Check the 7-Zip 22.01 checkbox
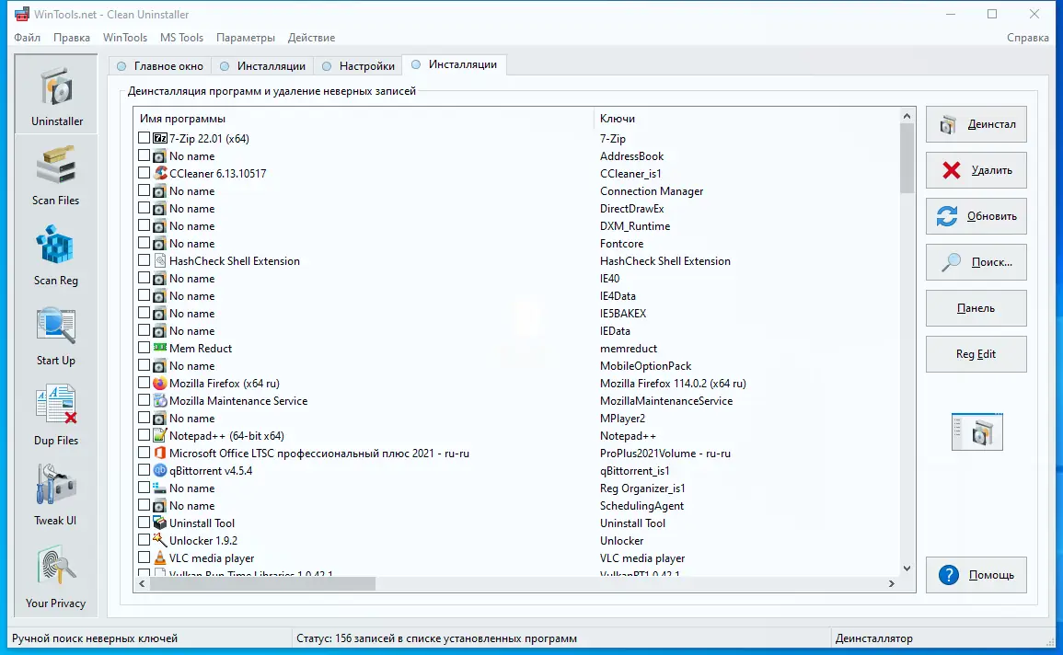 pyautogui.click(x=144, y=137)
